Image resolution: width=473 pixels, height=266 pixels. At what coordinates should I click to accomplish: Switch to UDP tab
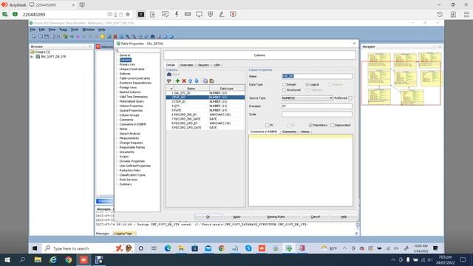click(217, 65)
